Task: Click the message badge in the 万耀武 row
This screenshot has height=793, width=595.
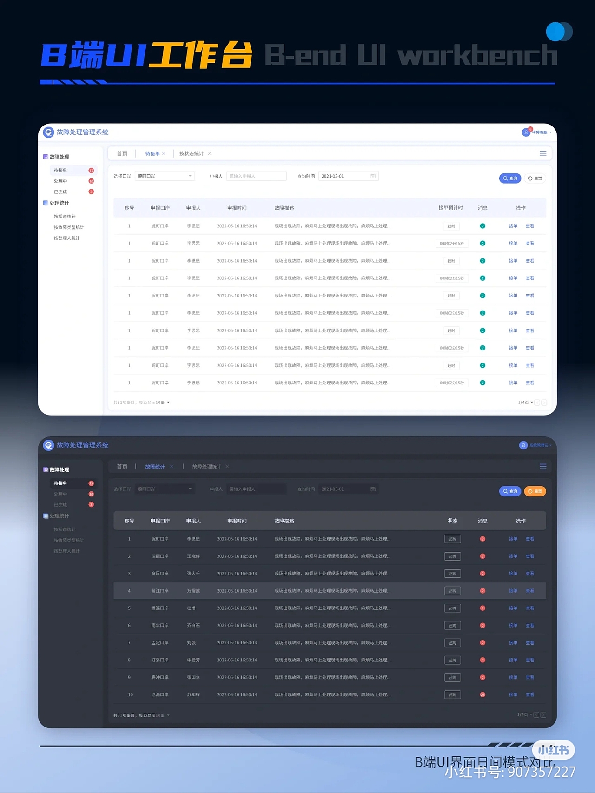Action: 483,591
